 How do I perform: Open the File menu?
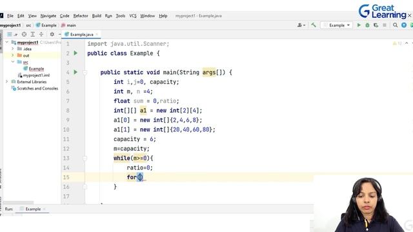10,15
